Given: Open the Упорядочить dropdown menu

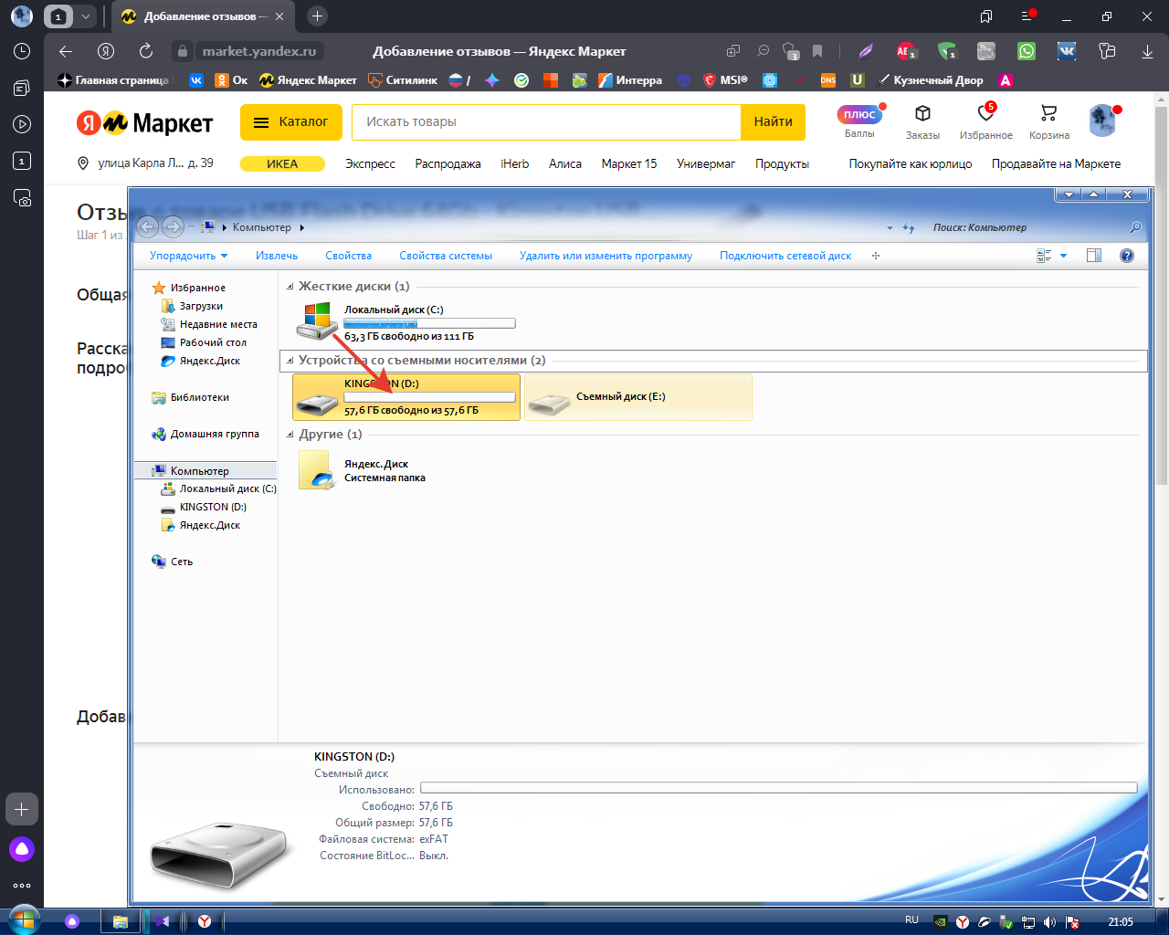Looking at the screenshot, I should 189,256.
